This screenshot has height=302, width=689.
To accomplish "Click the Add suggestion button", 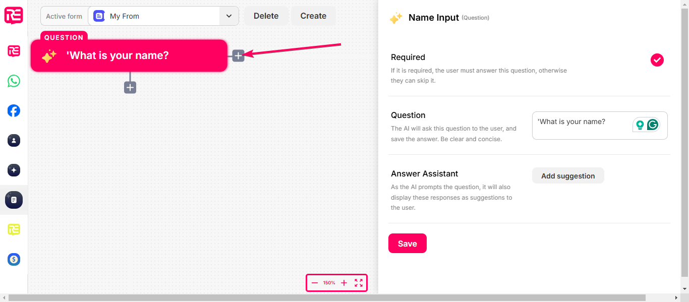I will tap(568, 176).
